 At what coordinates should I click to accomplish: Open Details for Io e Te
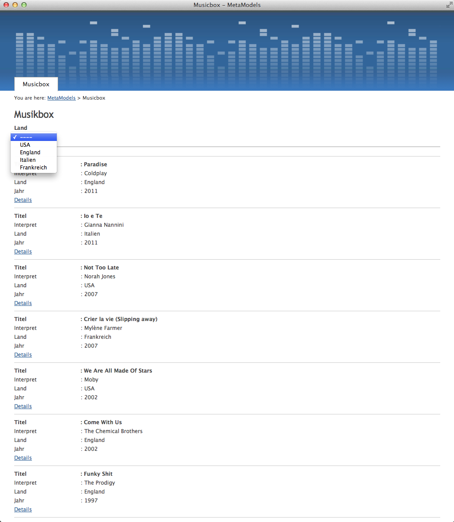(23, 252)
